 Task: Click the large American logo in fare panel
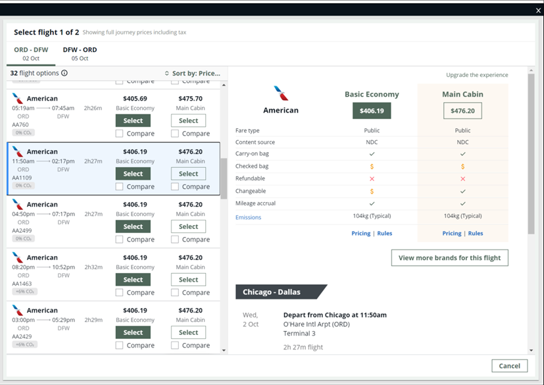coord(281,93)
